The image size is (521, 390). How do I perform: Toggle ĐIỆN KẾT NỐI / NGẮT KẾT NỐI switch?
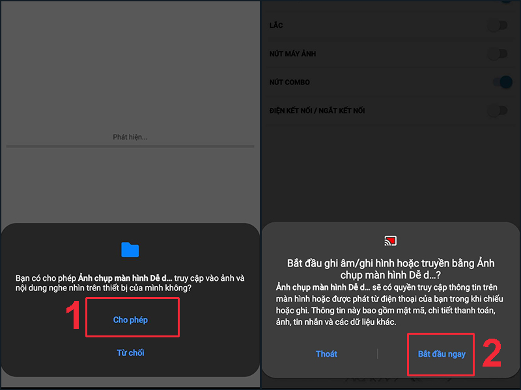point(498,110)
